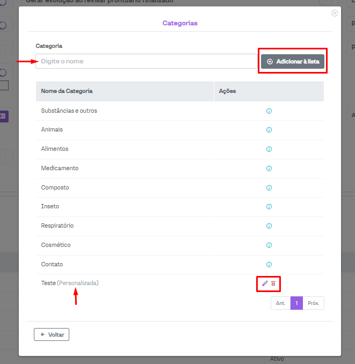Click info icon next to Medicamento
The width and height of the screenshot is (355, 364).
[x=269, y=169]
